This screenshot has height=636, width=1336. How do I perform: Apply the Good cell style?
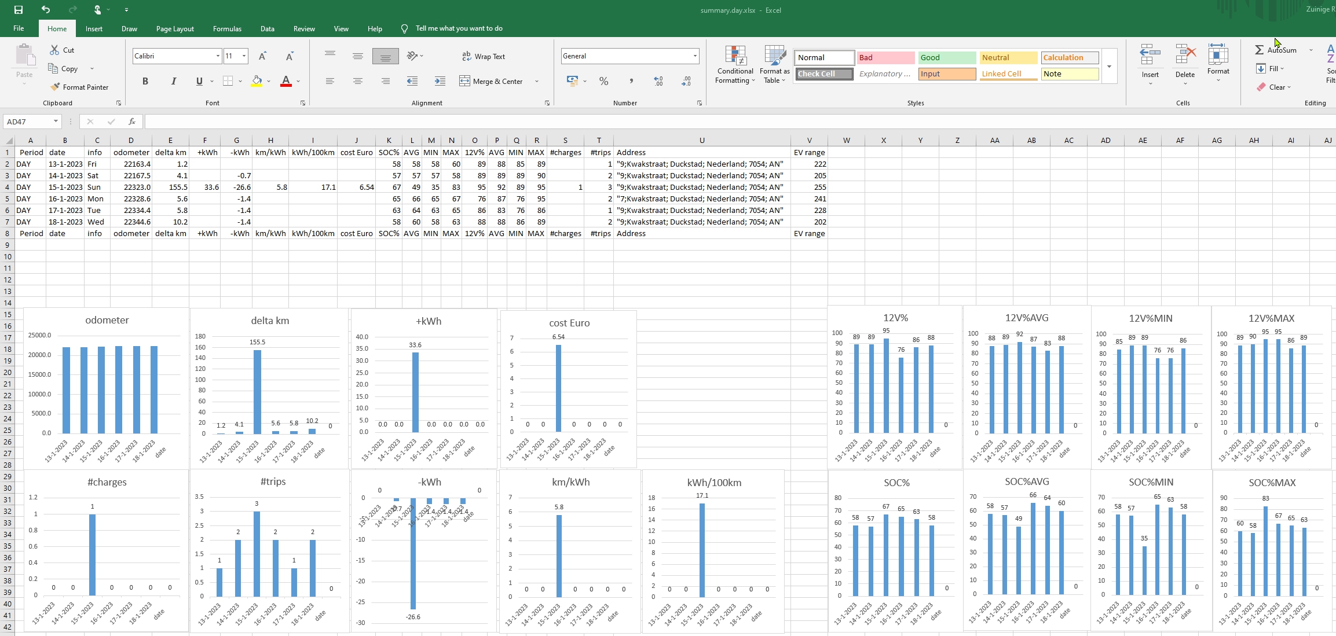pyautogui.click(x=947, y=57)
